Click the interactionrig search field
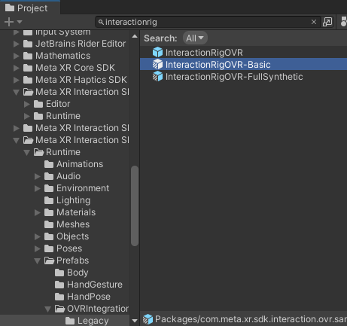Screen dimensions: 347x326 click(208, 22)
